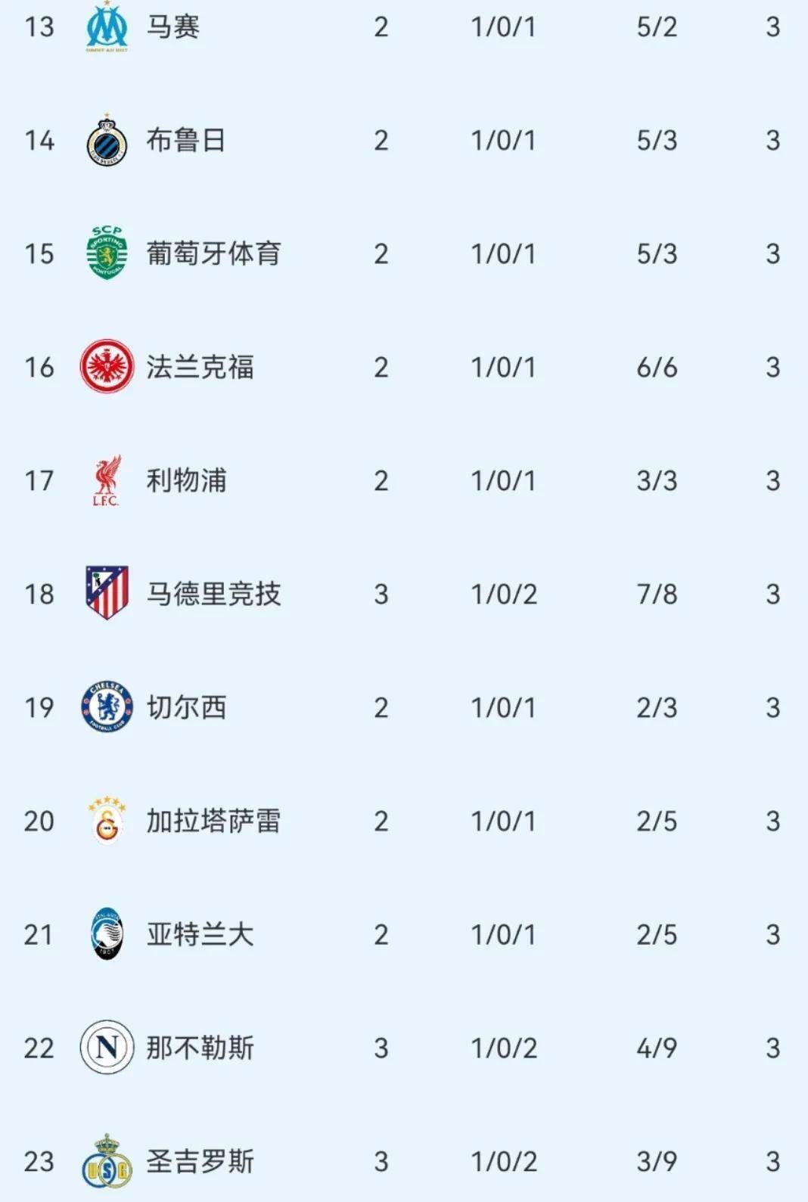Click the Napoli N logo
This screenshot has height=1202, width=808.
(107, 1048)
